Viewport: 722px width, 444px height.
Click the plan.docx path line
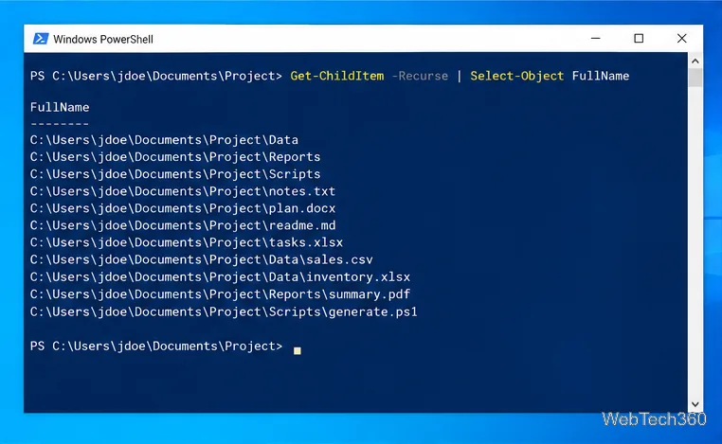click(x=183, y=208)
